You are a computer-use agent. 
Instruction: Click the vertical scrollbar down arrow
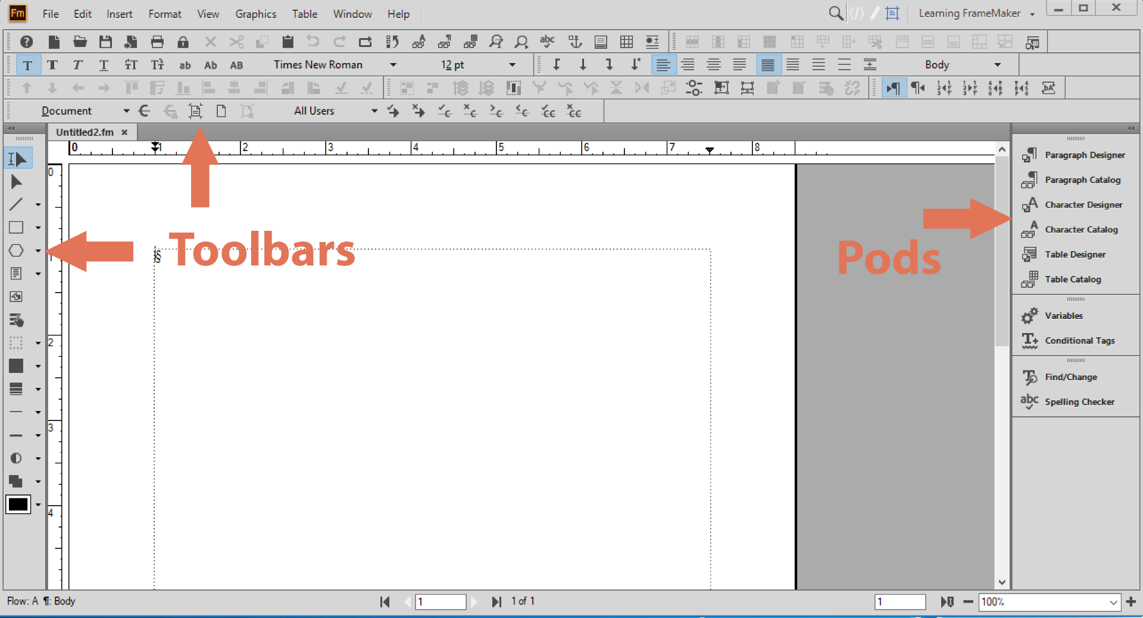pos(1002,582)
